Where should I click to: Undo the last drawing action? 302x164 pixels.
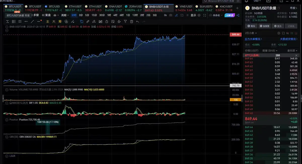click(138, 21)
